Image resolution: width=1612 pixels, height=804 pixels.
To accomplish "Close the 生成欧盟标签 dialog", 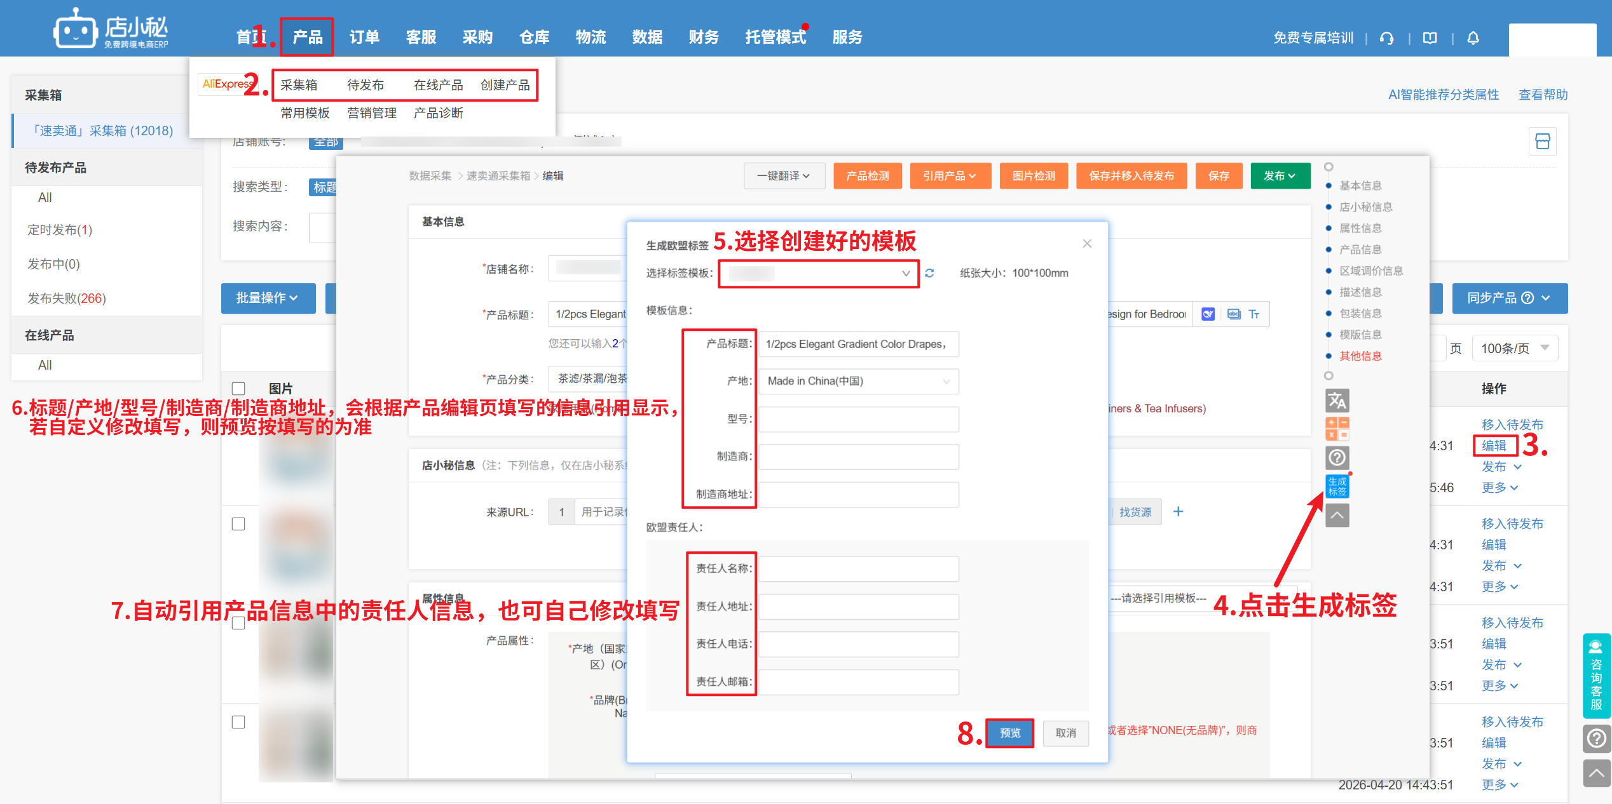I will (1087, 243).
